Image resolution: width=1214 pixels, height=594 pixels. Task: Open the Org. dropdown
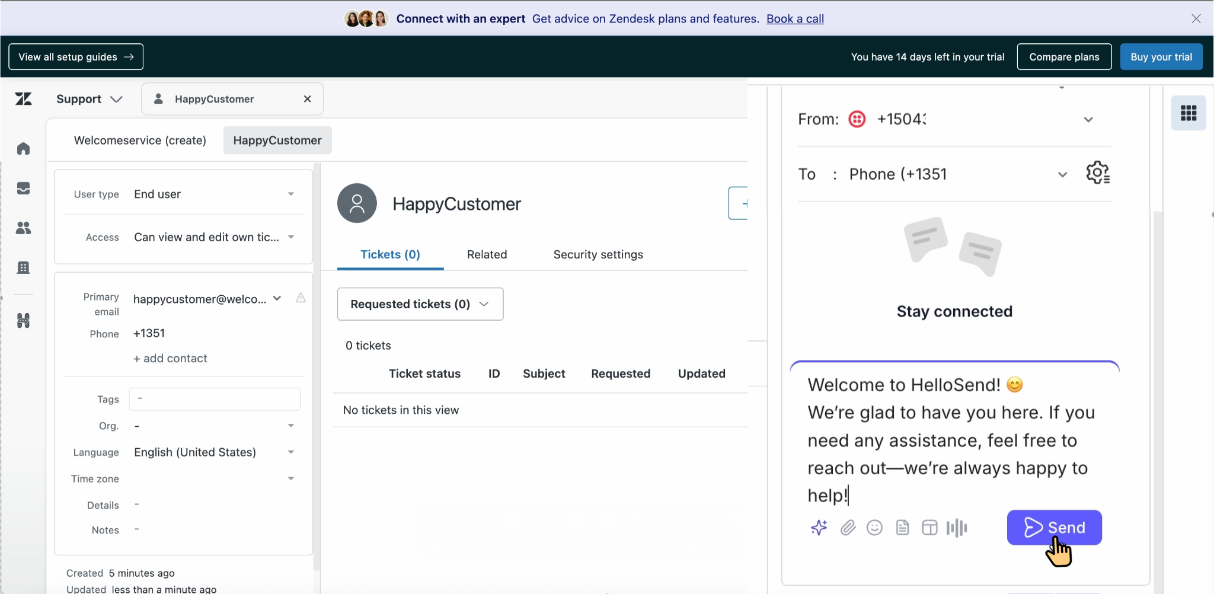click(x=215, y=426)
